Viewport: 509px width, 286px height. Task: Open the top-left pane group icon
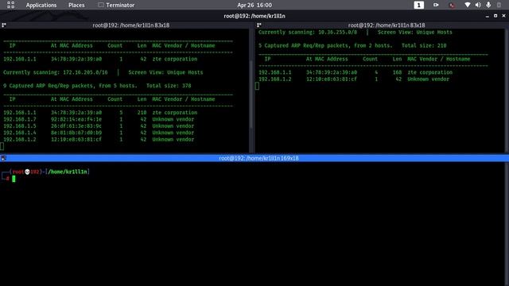(x=4, y=25)
